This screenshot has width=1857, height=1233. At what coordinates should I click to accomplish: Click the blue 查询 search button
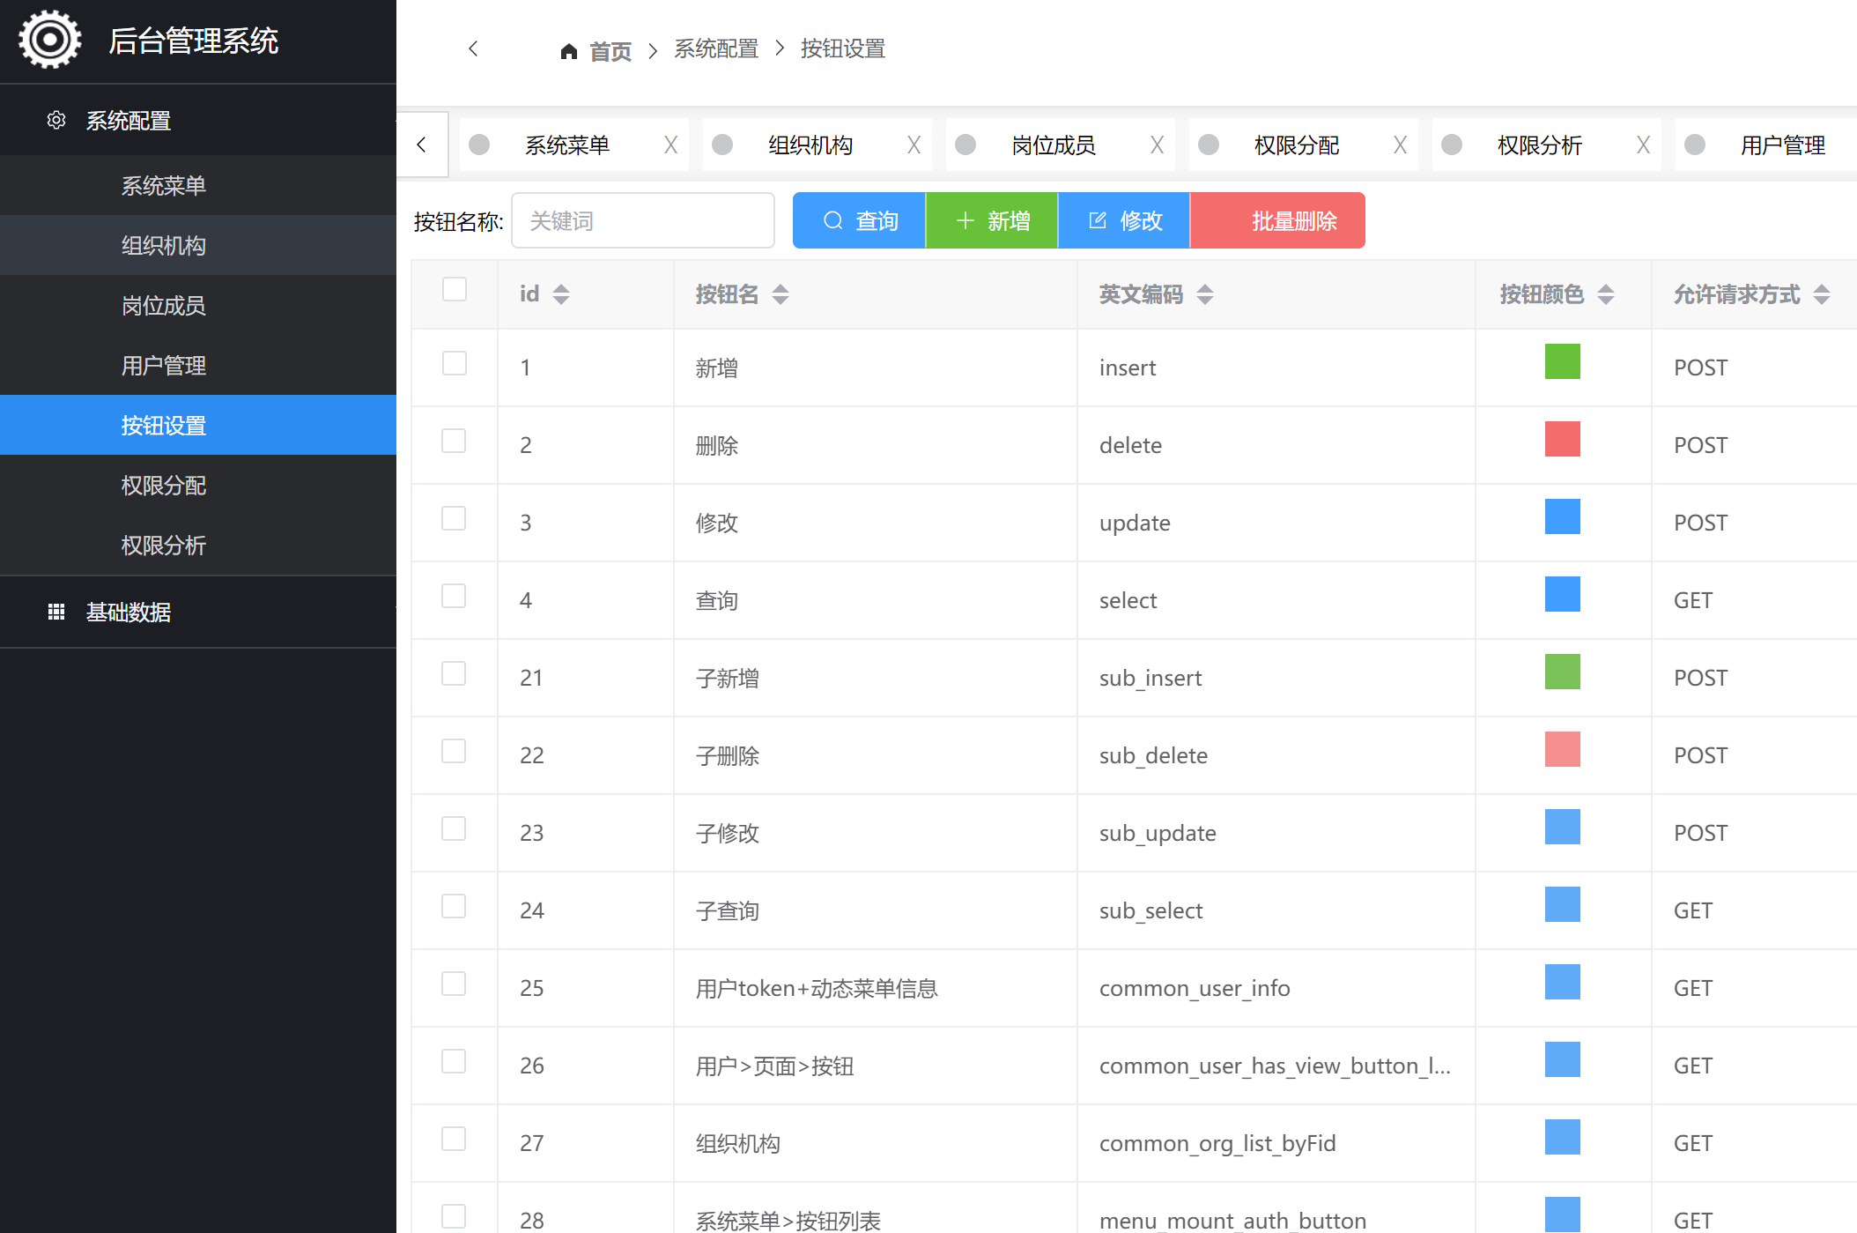click(859, 220)
